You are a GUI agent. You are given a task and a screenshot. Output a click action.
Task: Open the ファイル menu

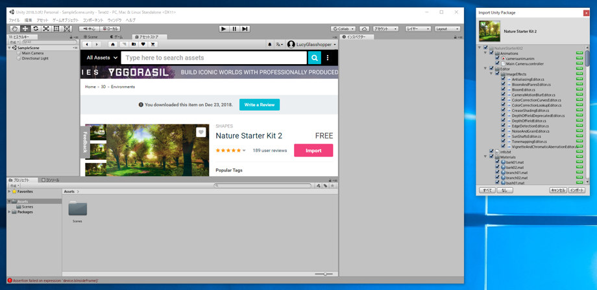(14, 20)
